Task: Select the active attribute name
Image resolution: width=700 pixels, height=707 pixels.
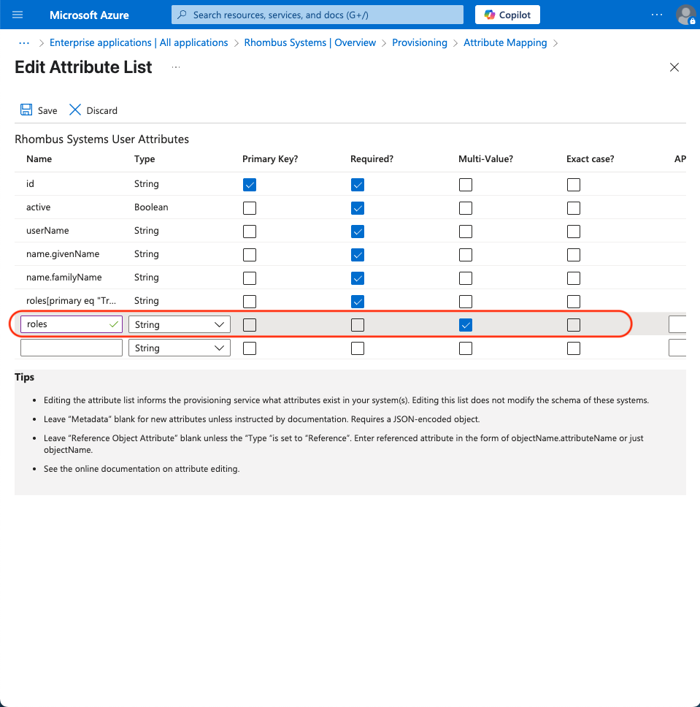Action: click(38, 207)
